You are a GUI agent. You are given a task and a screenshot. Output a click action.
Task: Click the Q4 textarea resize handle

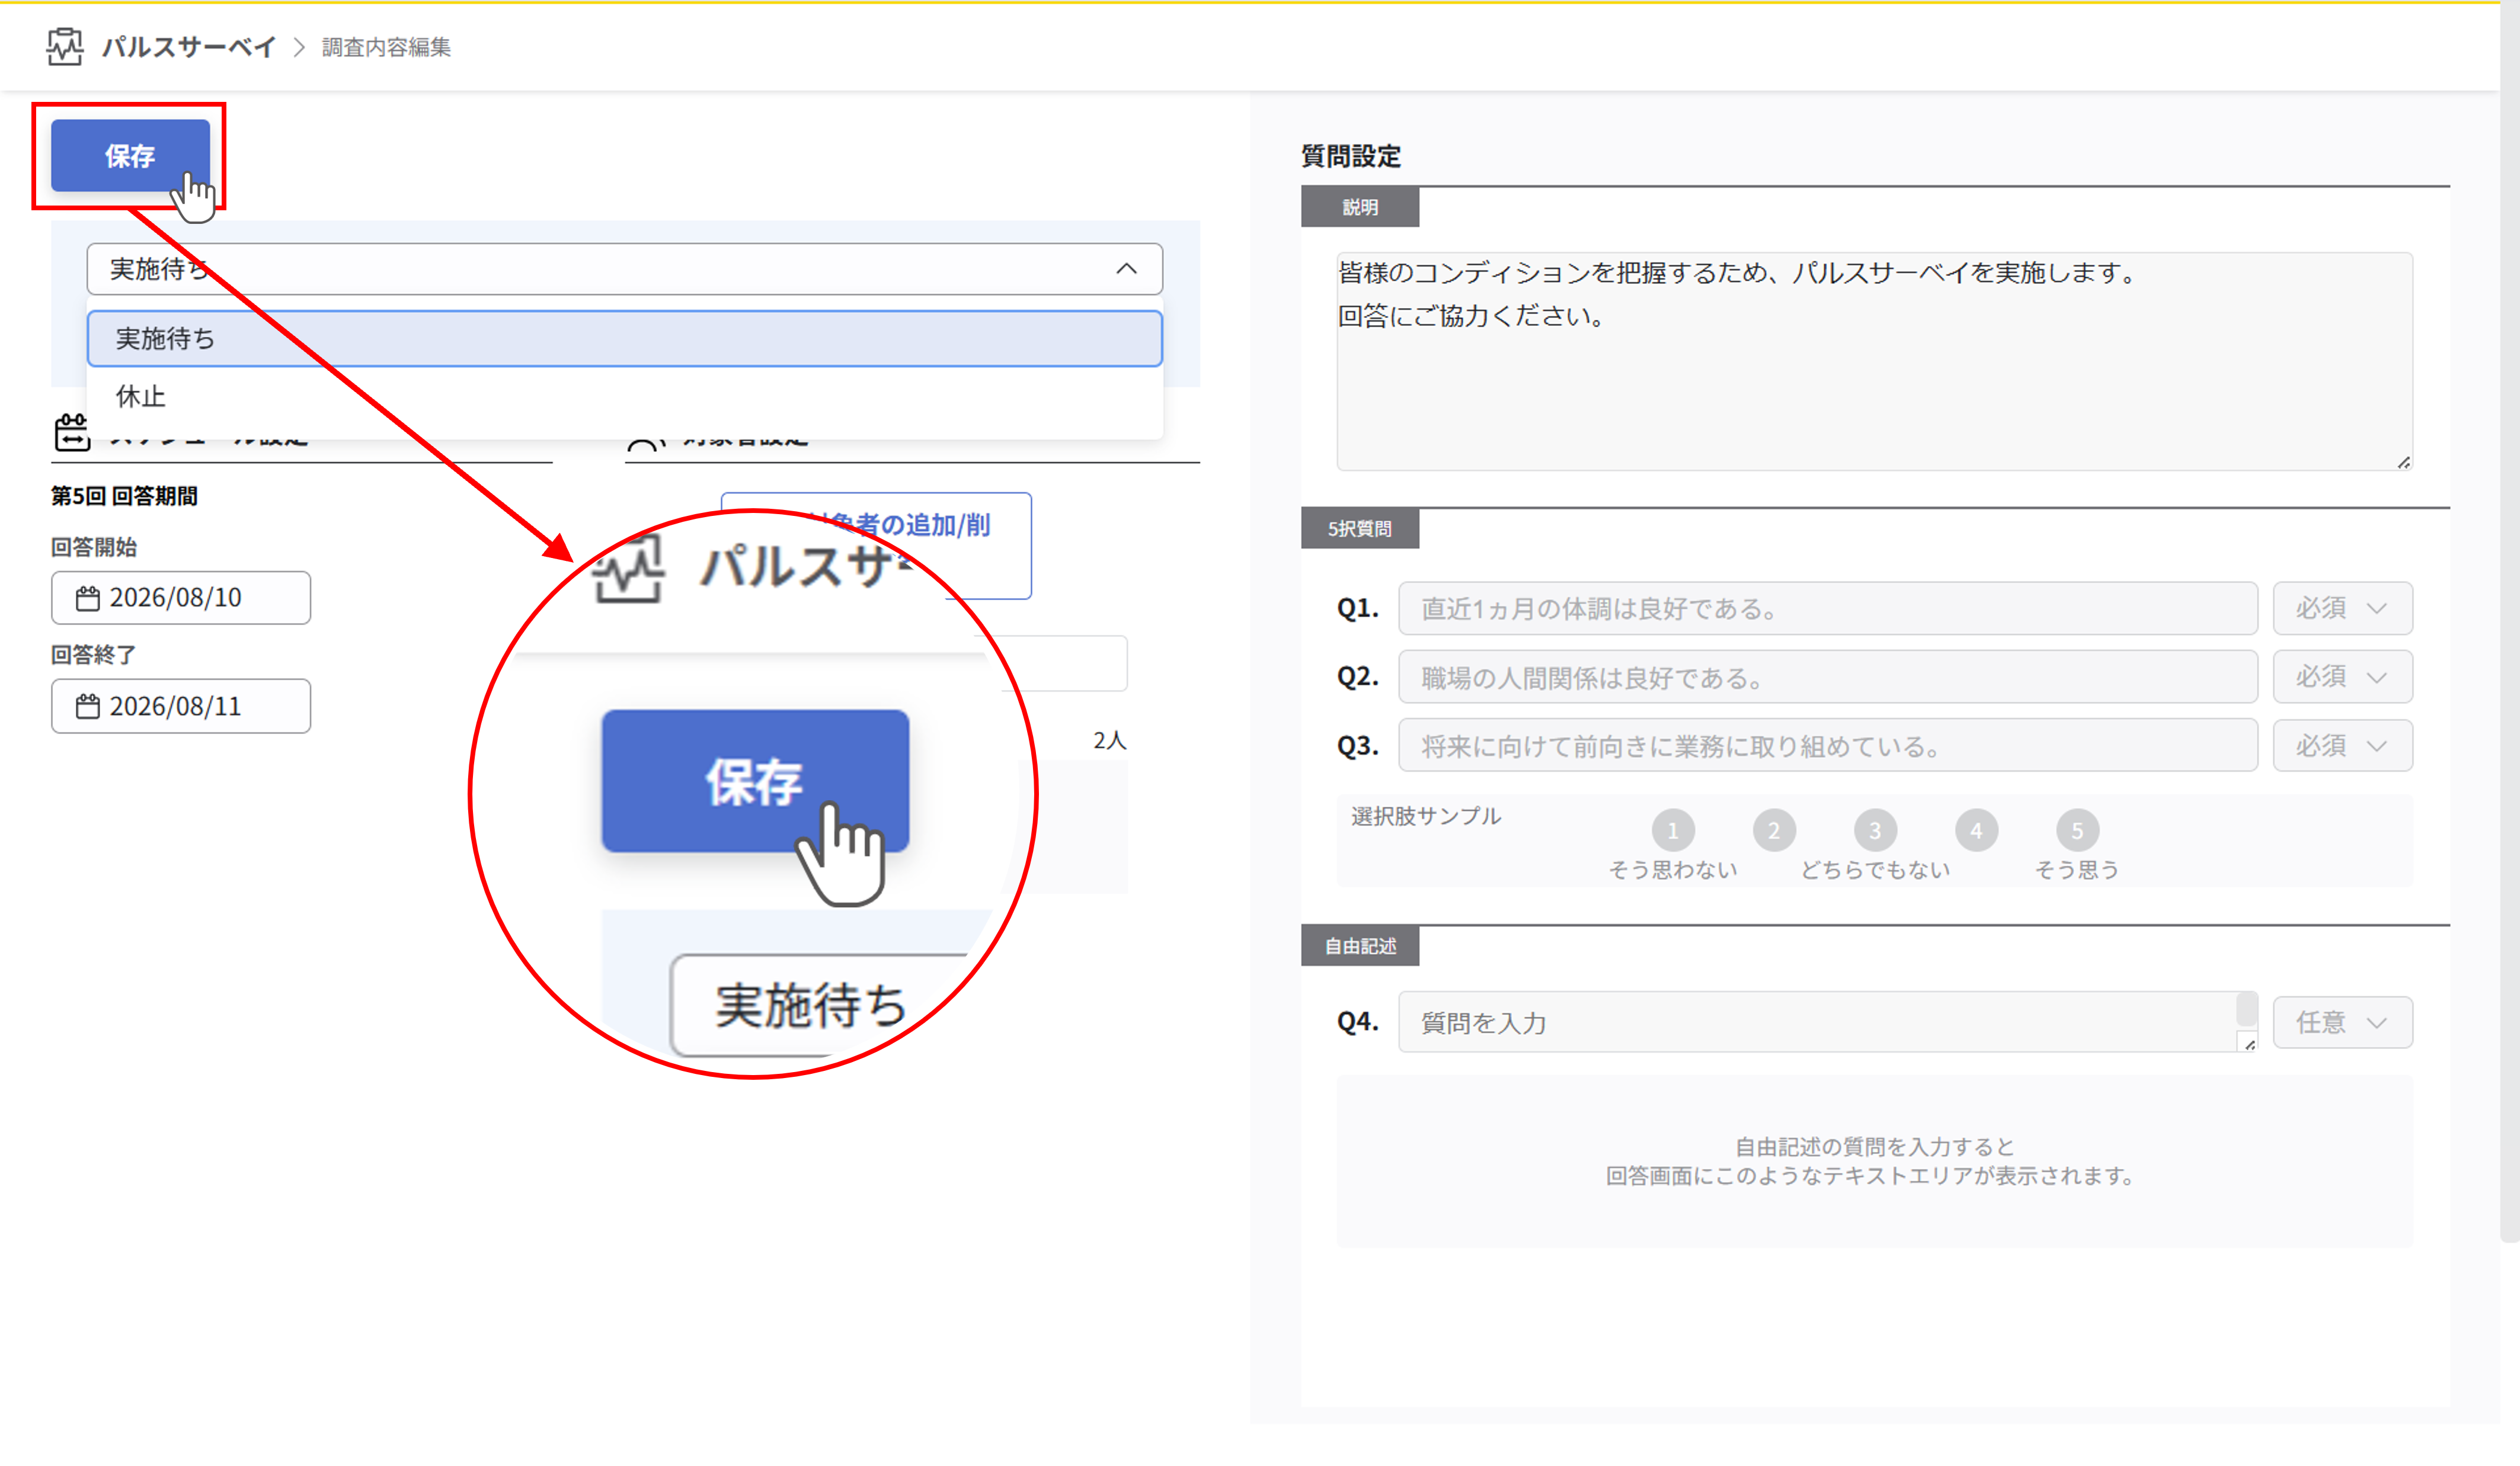[x=2249, y=1044]
